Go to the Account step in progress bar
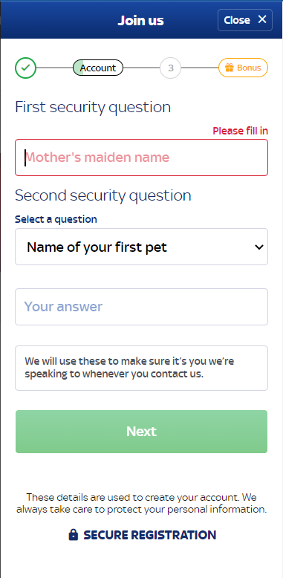This screenshot has height=578, width=283. [x=98, y=68]
